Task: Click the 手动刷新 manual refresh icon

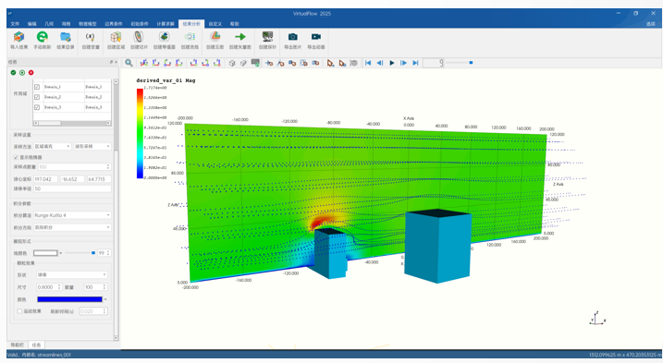Action: click(x=42, y=37)
